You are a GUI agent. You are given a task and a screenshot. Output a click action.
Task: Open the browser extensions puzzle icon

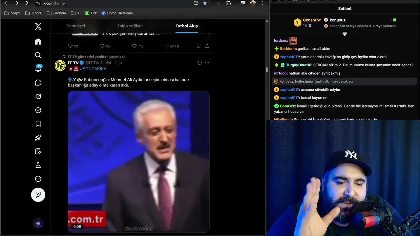[x=229, y=3]
